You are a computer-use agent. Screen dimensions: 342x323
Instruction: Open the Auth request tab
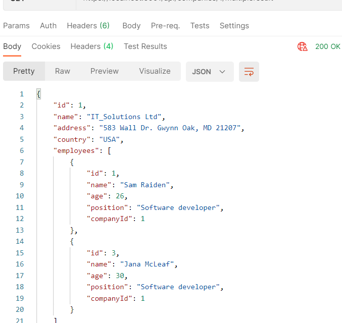[x=48, y=26]
